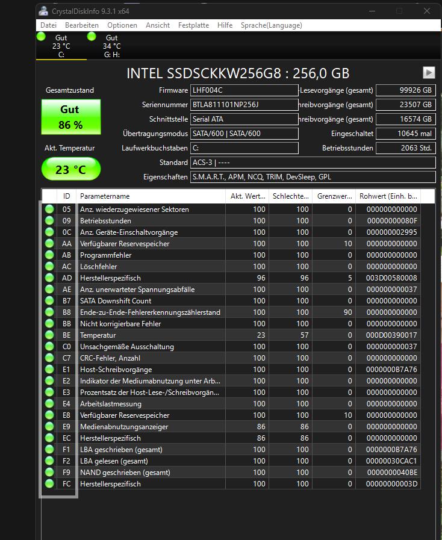This screenshot has height=540, width=442.
Task: Click status icon of row AB Programmfehler
Action: click(49, 255)
